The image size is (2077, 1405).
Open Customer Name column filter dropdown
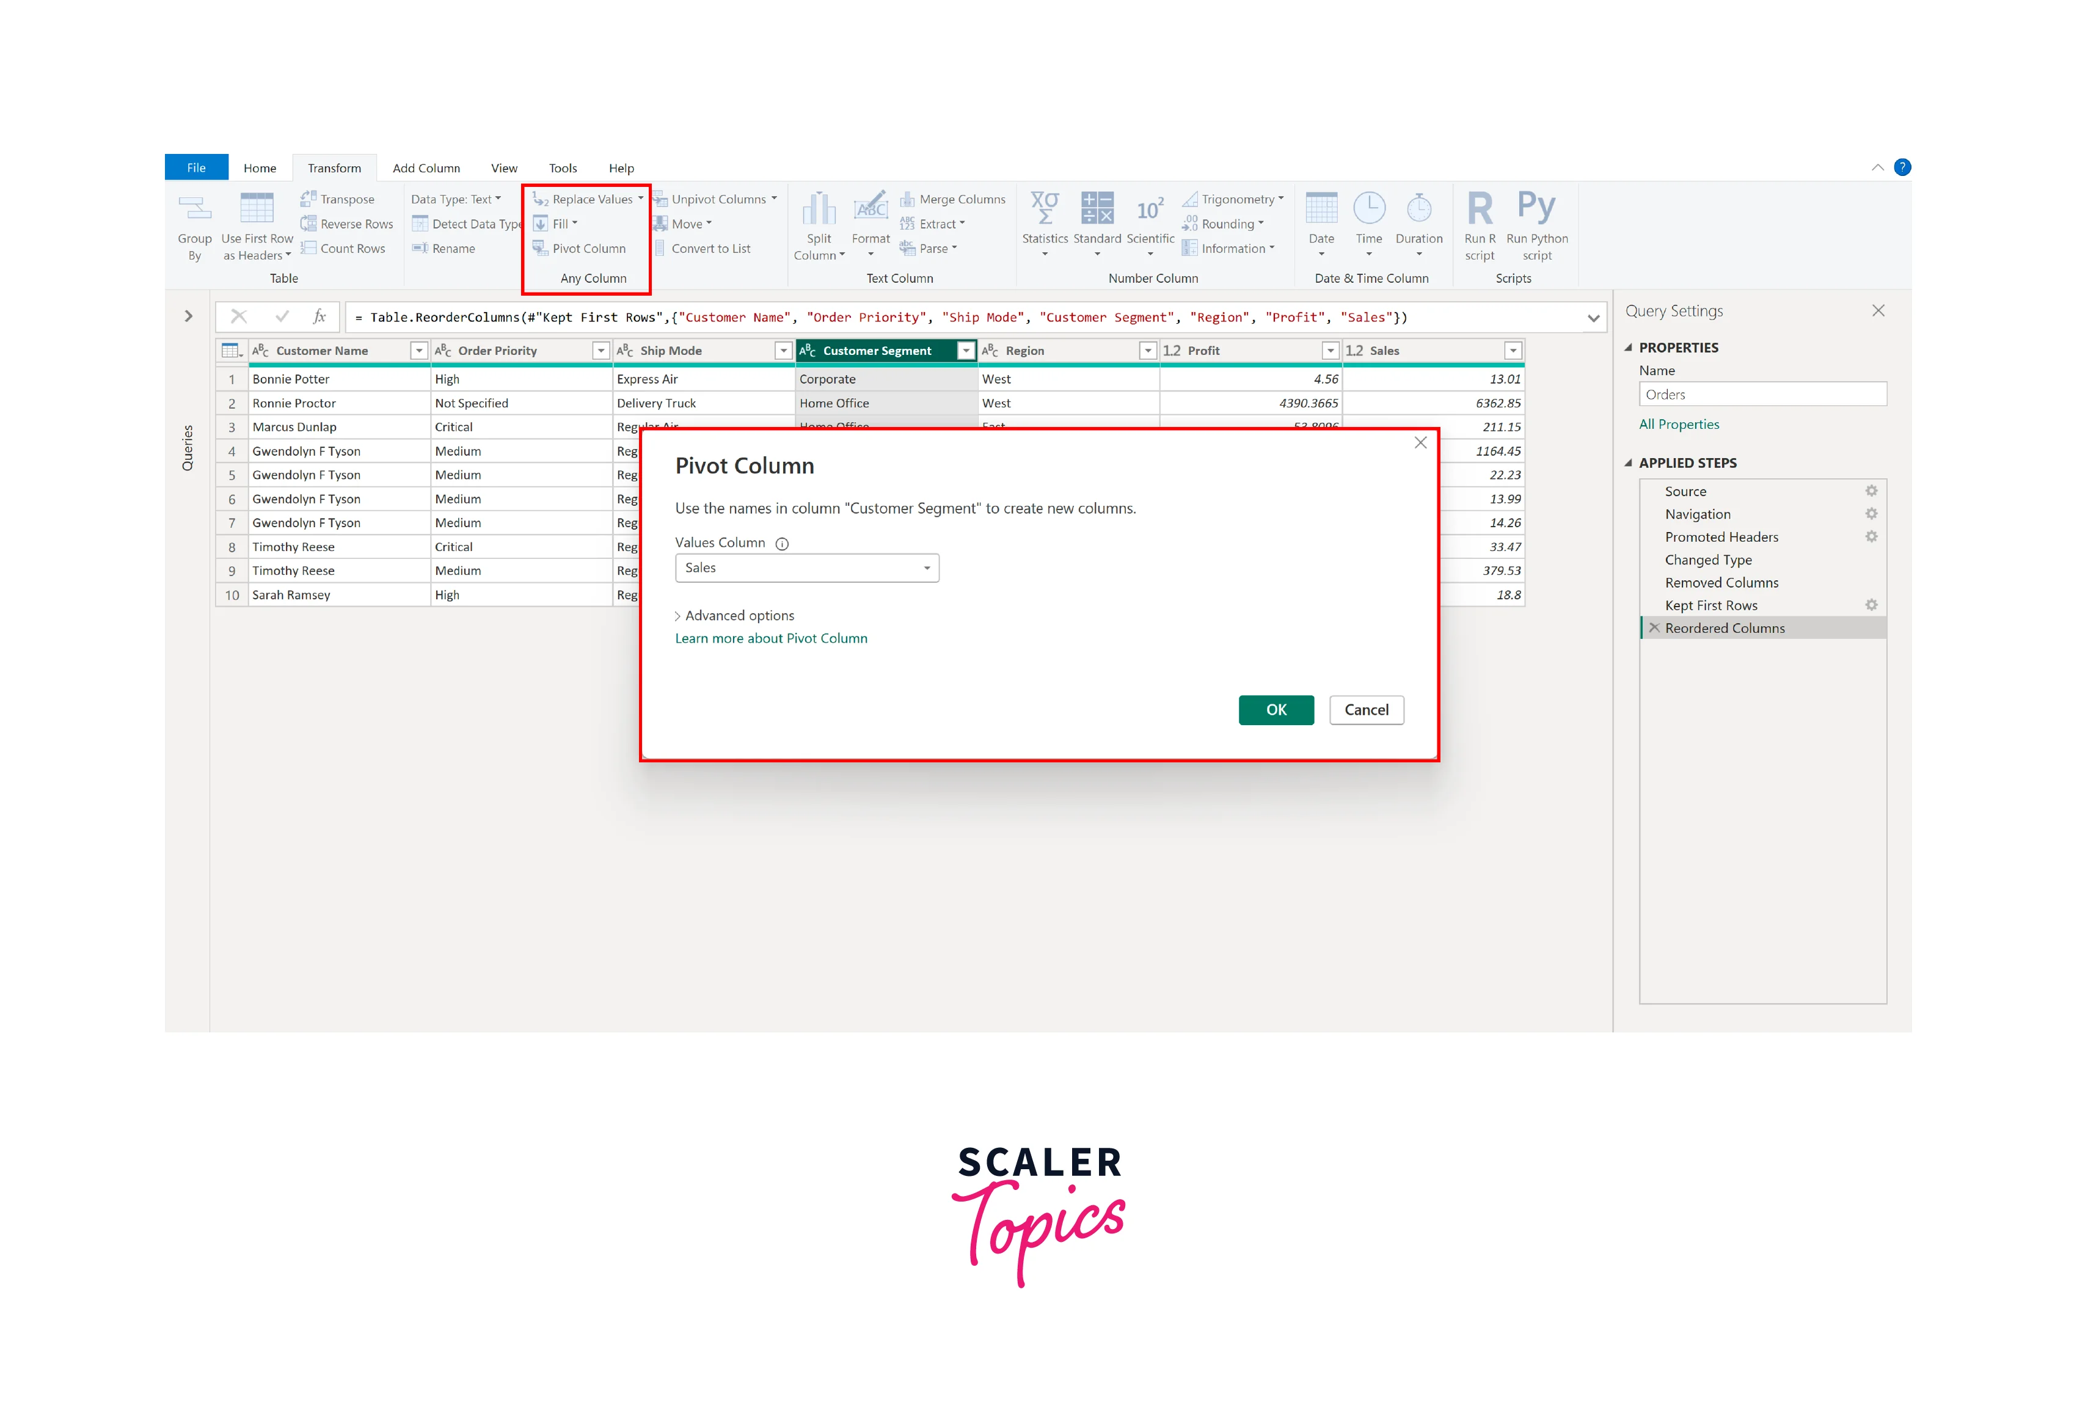coord(418,351)
